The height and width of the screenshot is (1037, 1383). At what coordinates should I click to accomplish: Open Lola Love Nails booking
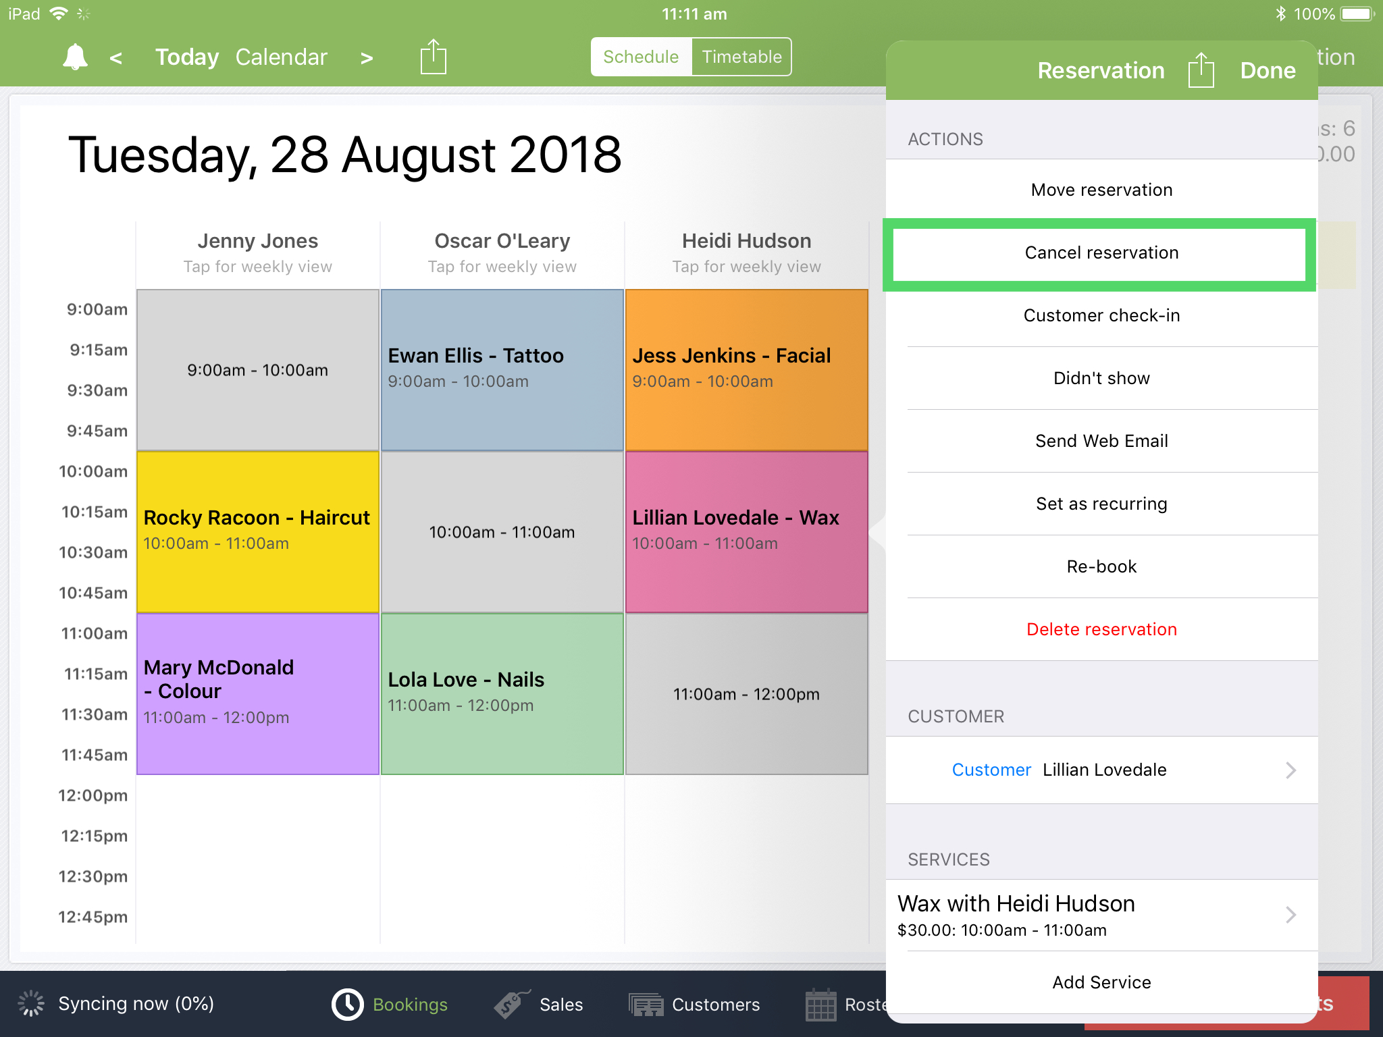[x=502, y=694]
